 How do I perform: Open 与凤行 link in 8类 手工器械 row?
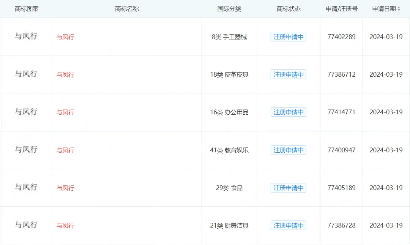65,37
